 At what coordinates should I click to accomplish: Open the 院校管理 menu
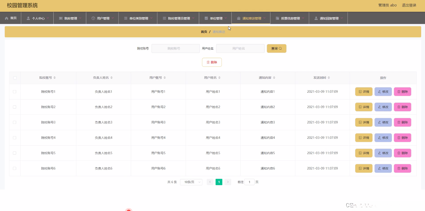coord(70,18)
